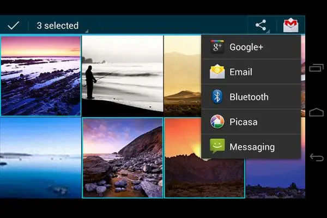Tap the calm blue lake thumbnail
The image size is (327, 218).
[x=41, y=158]
